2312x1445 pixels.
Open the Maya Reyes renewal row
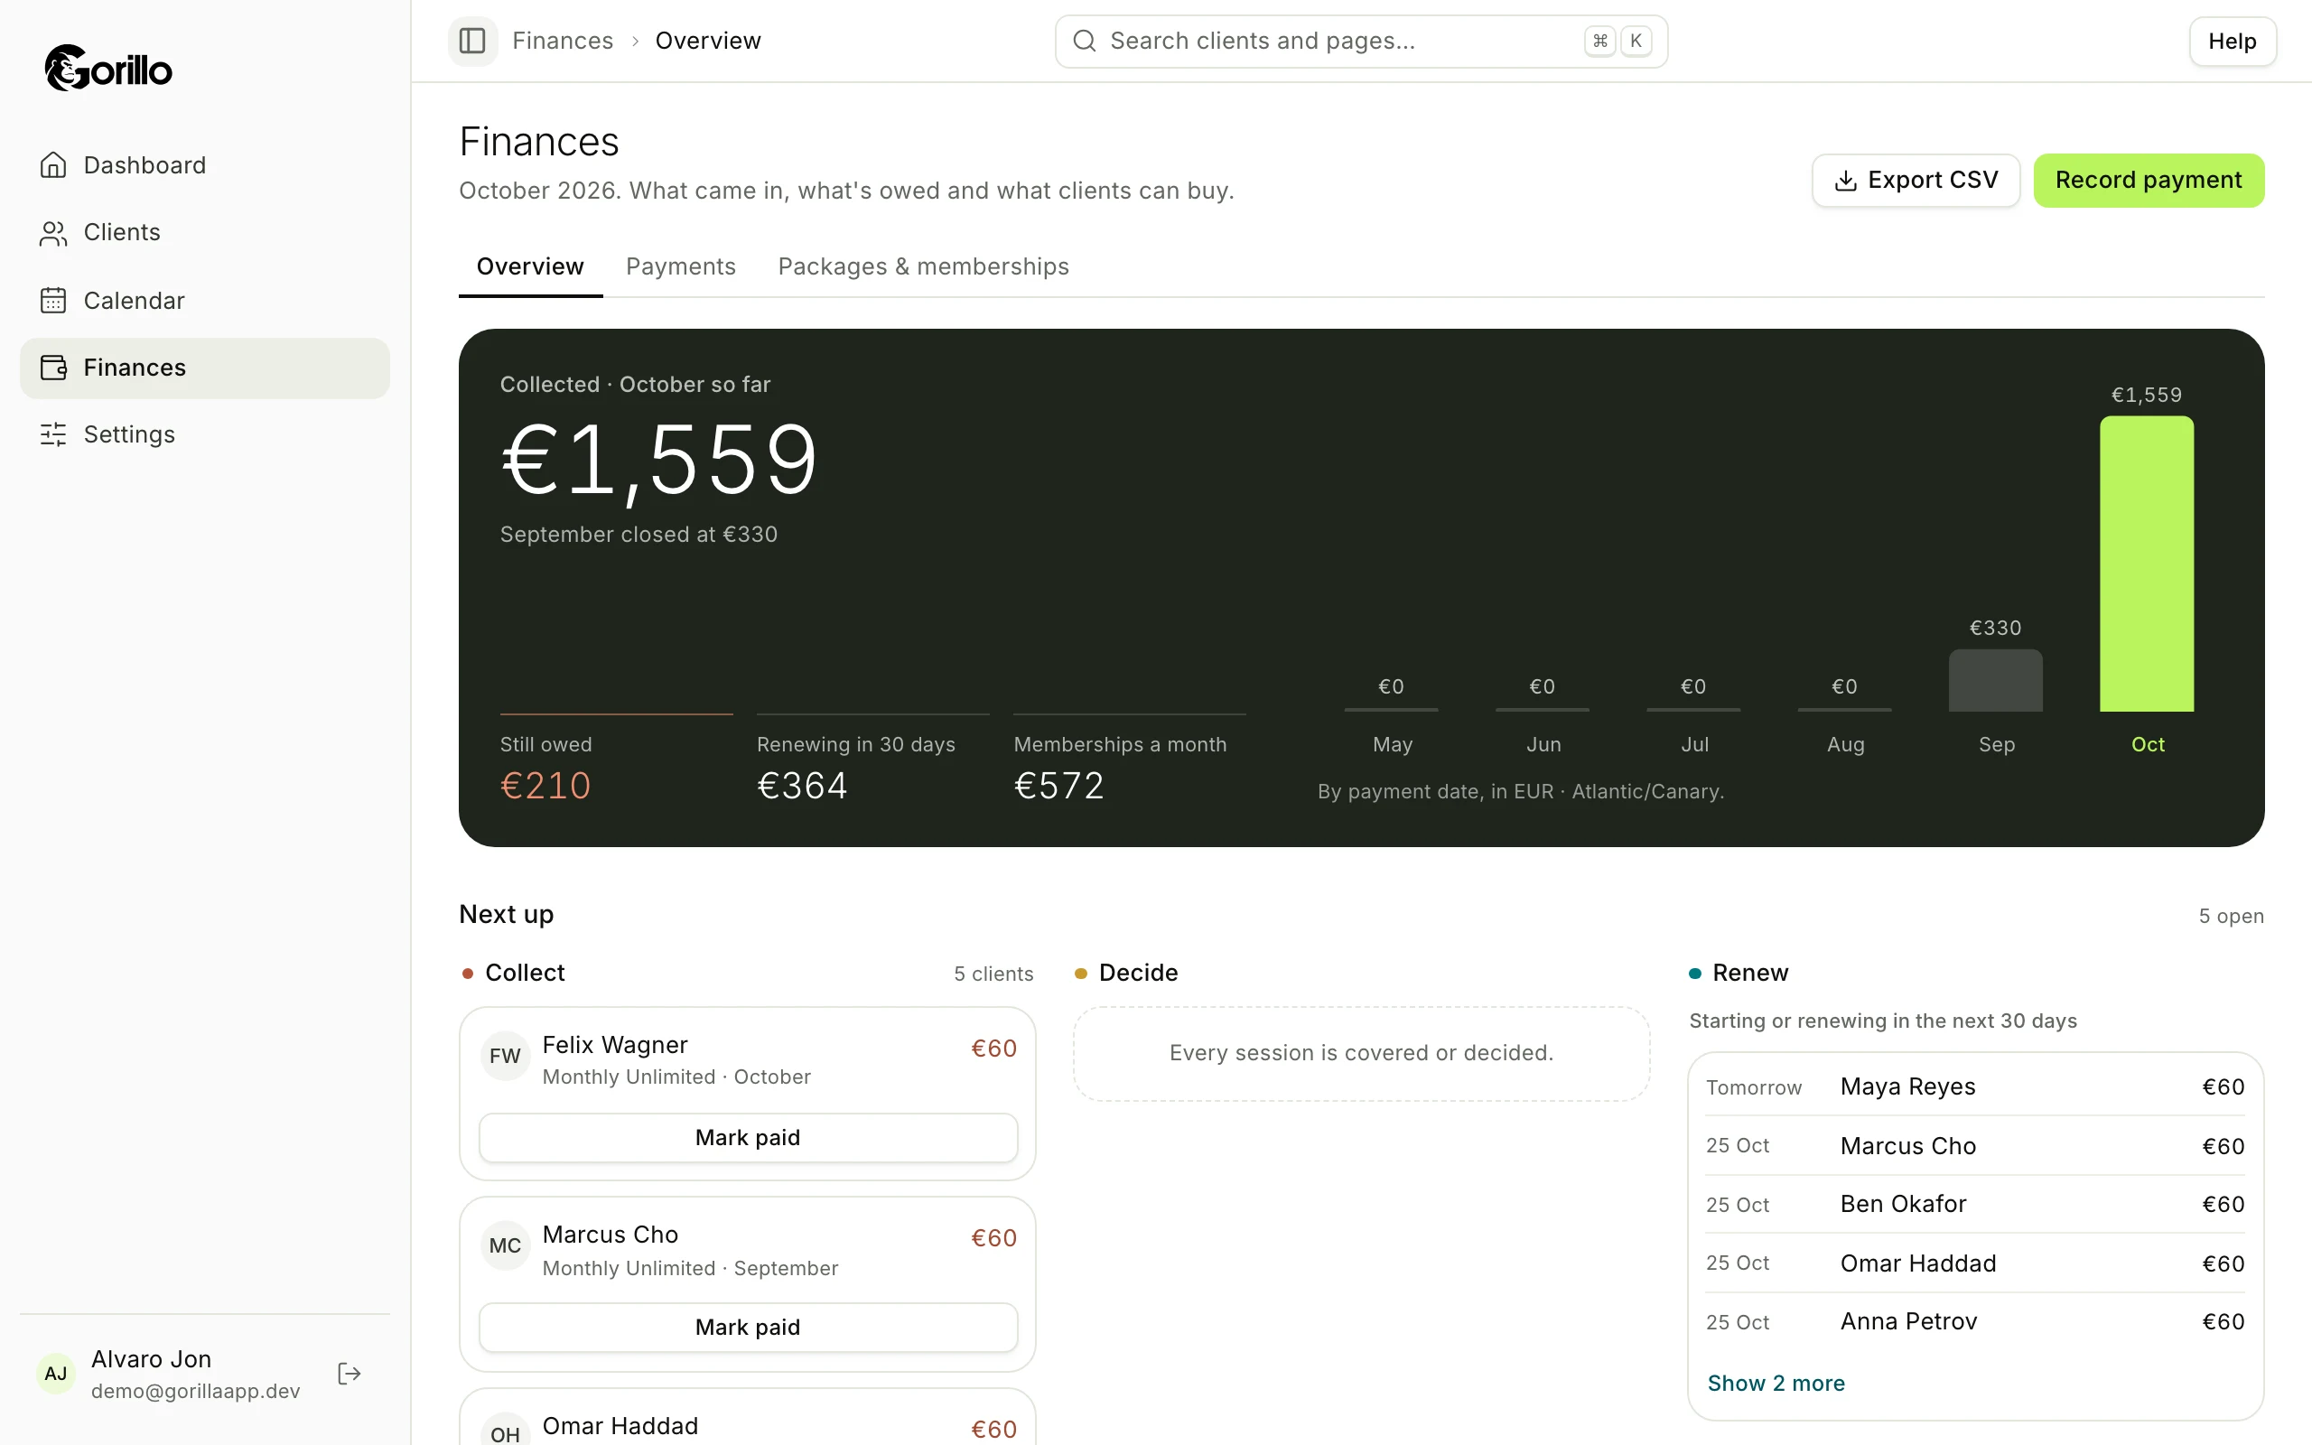[1975, 1086]
